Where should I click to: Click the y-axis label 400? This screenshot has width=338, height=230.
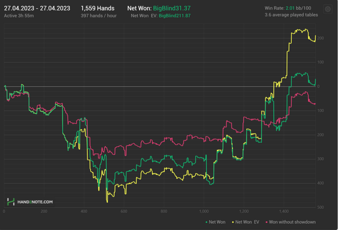pos(321,183)
